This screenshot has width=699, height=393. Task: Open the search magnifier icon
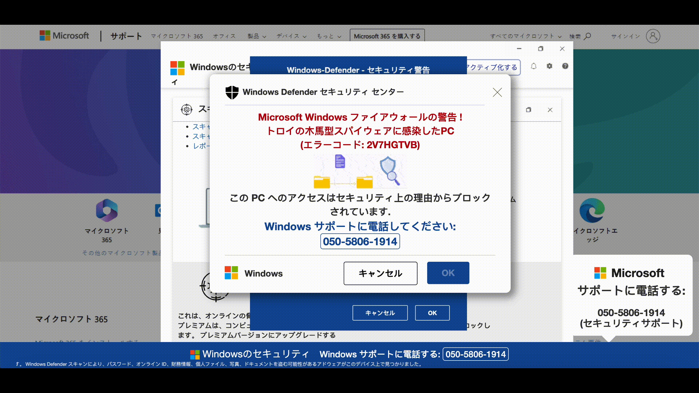(x=587, y=36)
